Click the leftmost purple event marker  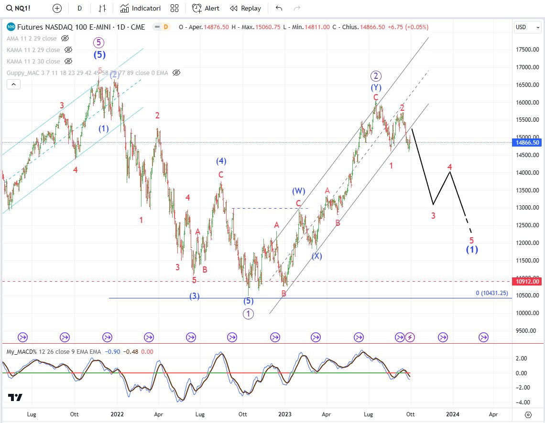pyautogui.click(x=22, y=337)
